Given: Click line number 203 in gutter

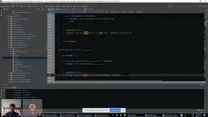Looking at the screenshot, I should [x=49, y=75].
